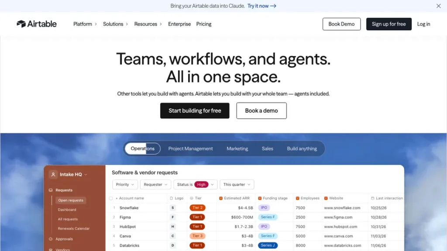Open the This quarter dropdown
This screenshot has width=447, height=251.
coord(237,184)
